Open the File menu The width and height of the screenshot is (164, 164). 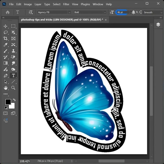tap(11, 4)
